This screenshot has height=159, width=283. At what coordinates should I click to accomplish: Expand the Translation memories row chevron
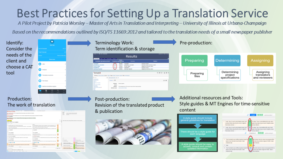(x=65, y=75)
